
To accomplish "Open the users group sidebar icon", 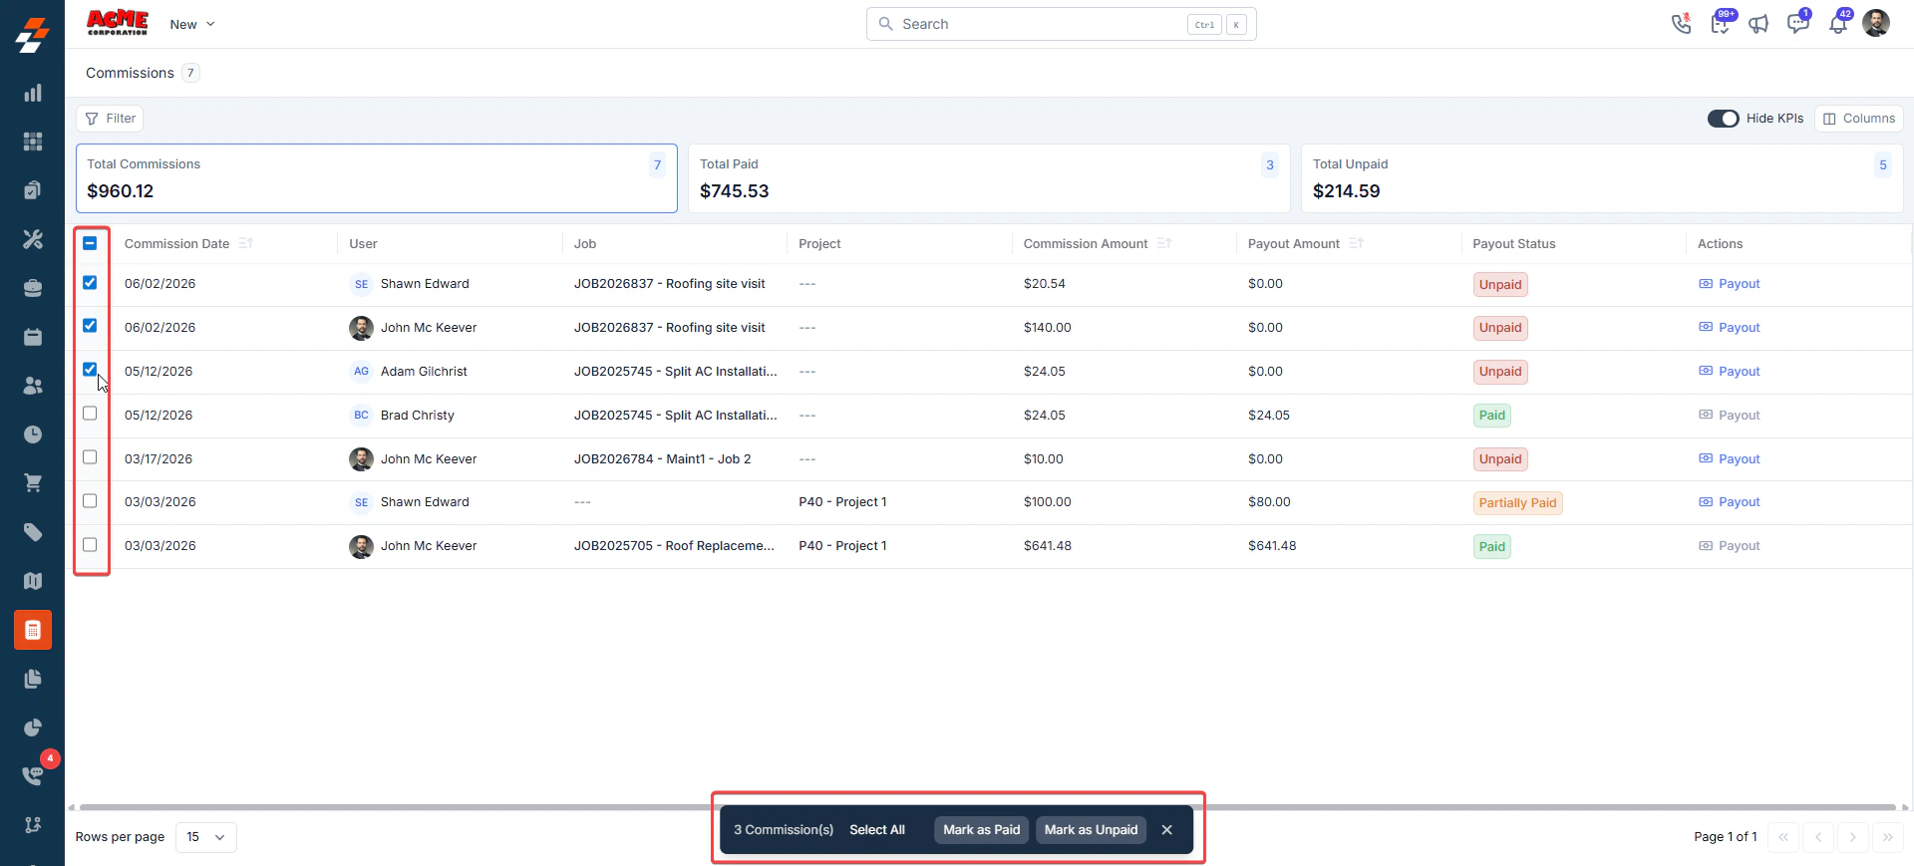I will coord(33,386).
